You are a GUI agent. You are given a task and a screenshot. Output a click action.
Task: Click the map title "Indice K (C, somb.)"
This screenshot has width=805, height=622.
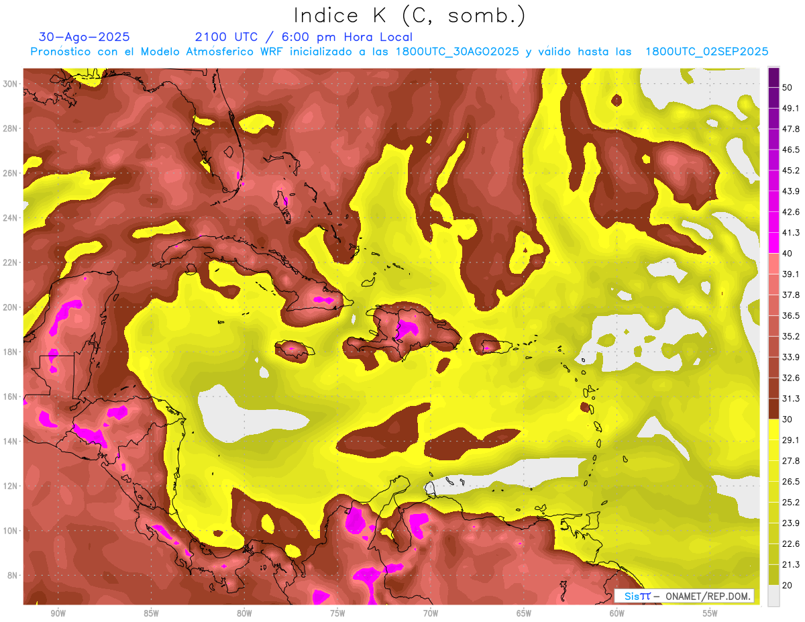pyautogui.click(x=410, y=16)
